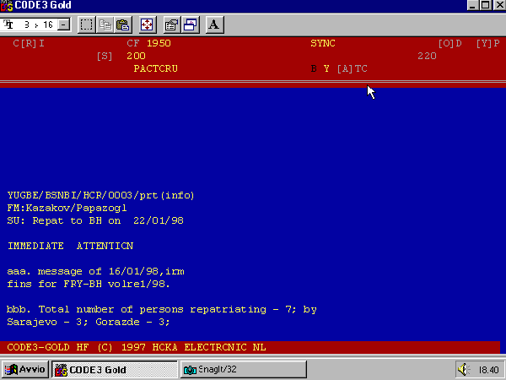Click the Background window icon

[190, 24]
